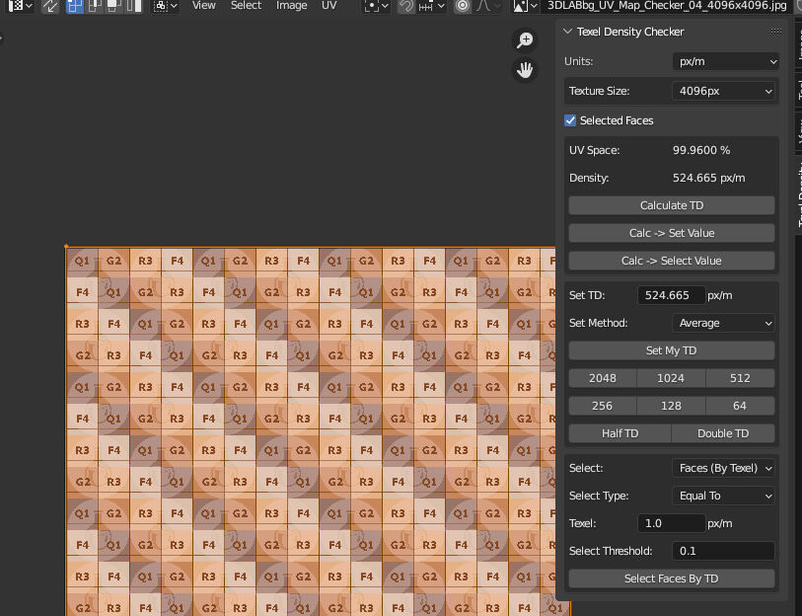Toggle UV snapping magnet icon

click(406, 6)
